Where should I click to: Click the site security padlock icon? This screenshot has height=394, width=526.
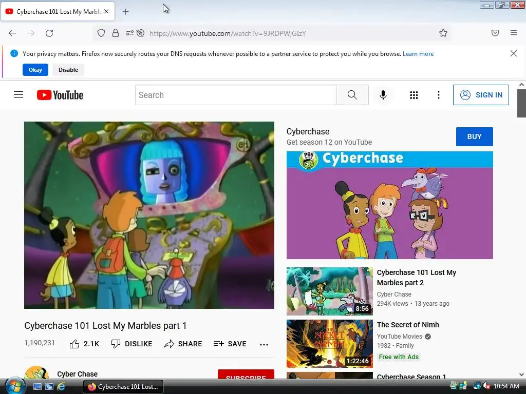click(116, 33)
